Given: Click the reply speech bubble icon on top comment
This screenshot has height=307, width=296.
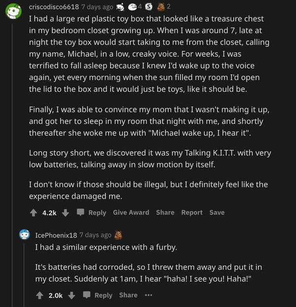Looking at the screenshot, I should pos(80,212).
